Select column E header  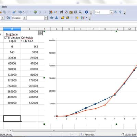29,29
